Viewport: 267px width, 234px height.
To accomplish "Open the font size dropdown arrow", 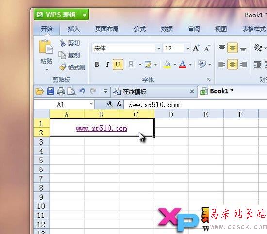I will coord(188,49).
